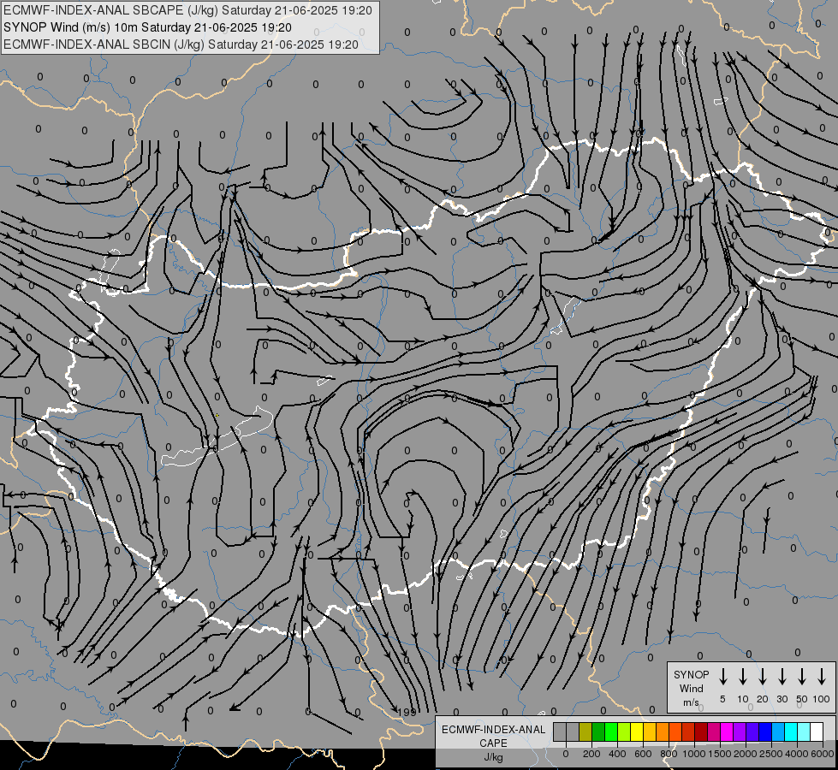Click the 200 label on CAPE scale

tap(591, 754)
